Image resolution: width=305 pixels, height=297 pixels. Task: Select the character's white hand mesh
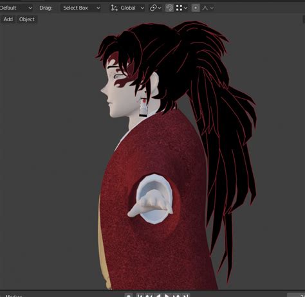(150, 204)
